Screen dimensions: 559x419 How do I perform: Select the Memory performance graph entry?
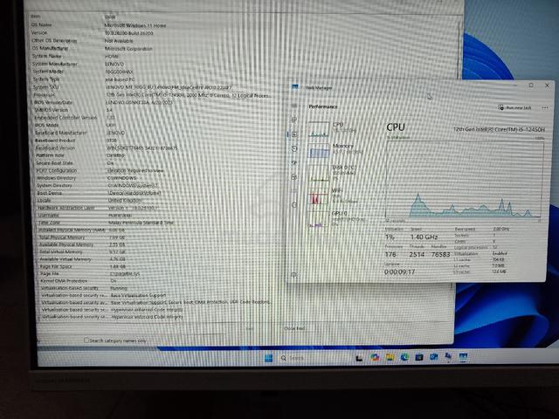pyautogui.click(x=335, y=150)
